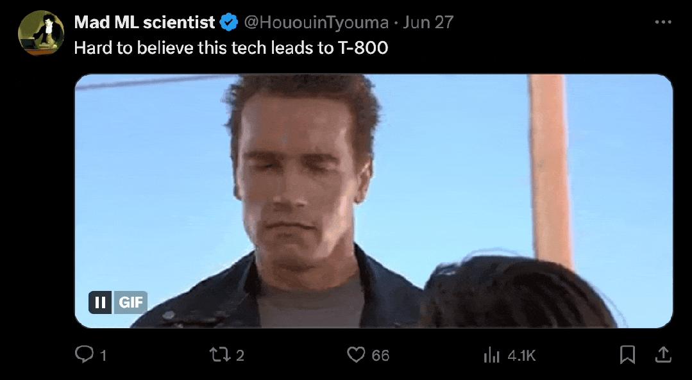This screenshot has width=692, height=380.
Task: Like the tweet with the heart icon
Action: pos(356,354)
